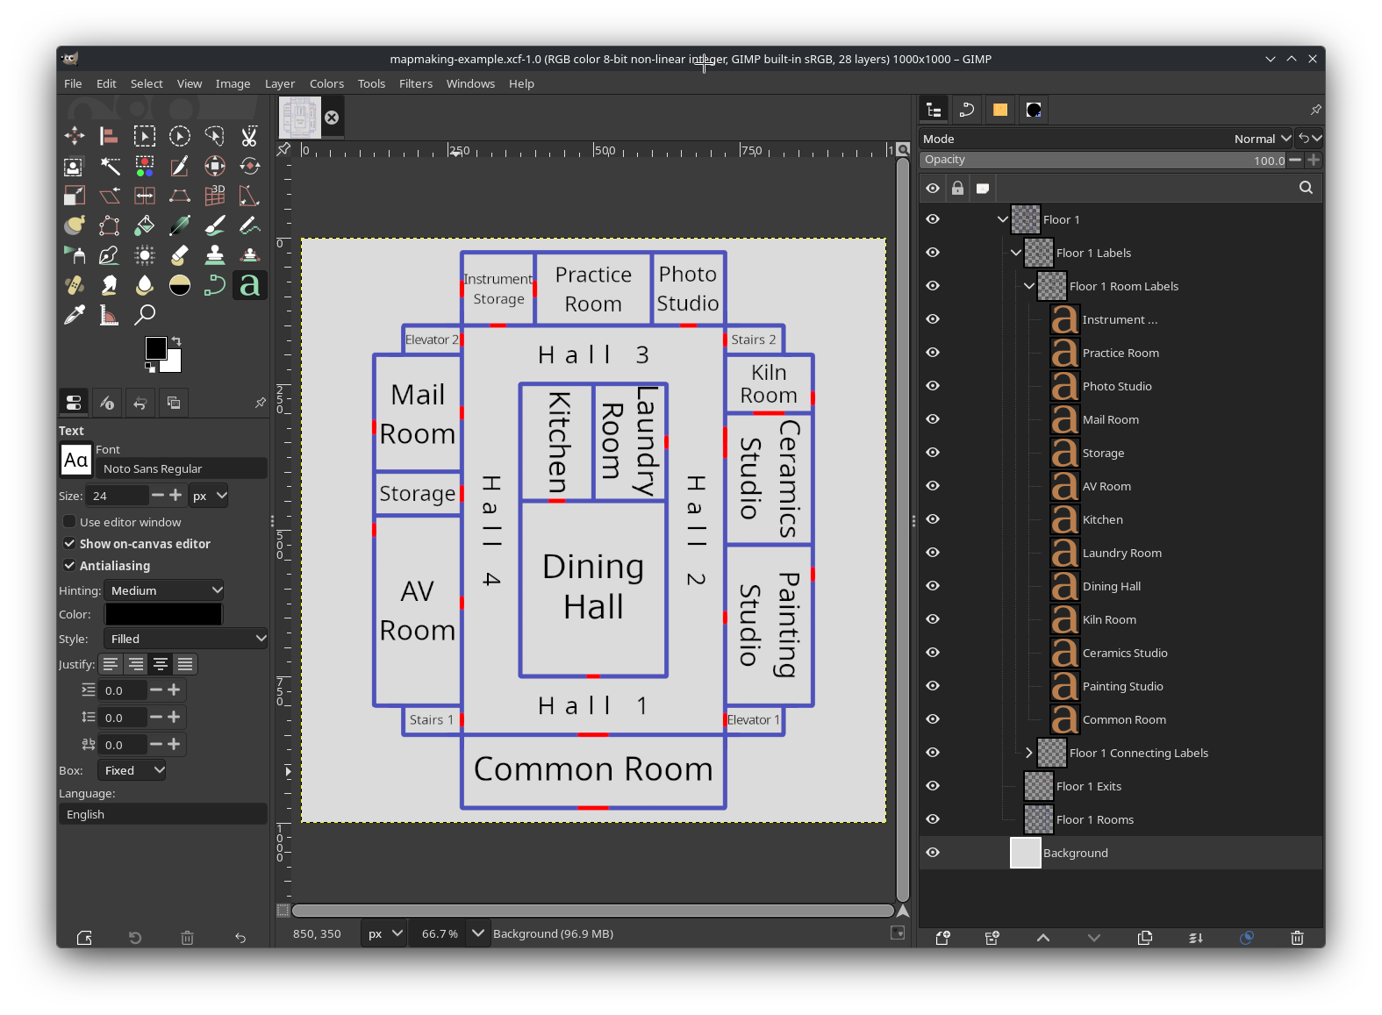Open the text Style dropdown

click(185, 639)
